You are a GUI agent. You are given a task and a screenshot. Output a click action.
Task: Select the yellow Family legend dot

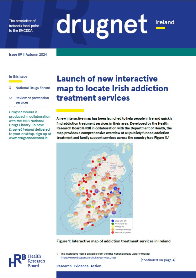tap(113, 227)
